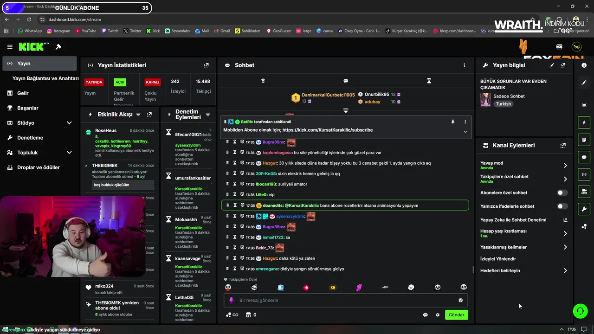Screen dimensions: 594x334
Task: Open chat settings gear icon
Action: coord(437,315)
